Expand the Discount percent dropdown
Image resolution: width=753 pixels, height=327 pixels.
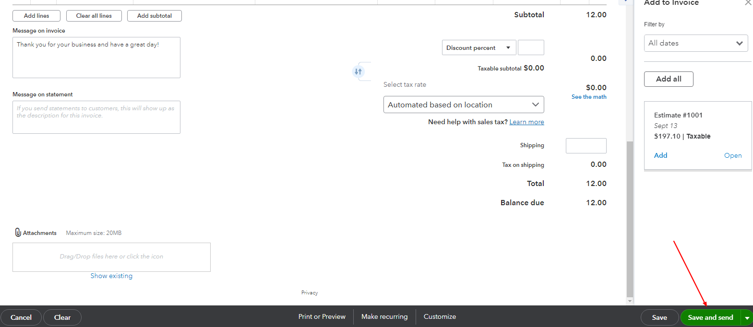tap(478, 48)
